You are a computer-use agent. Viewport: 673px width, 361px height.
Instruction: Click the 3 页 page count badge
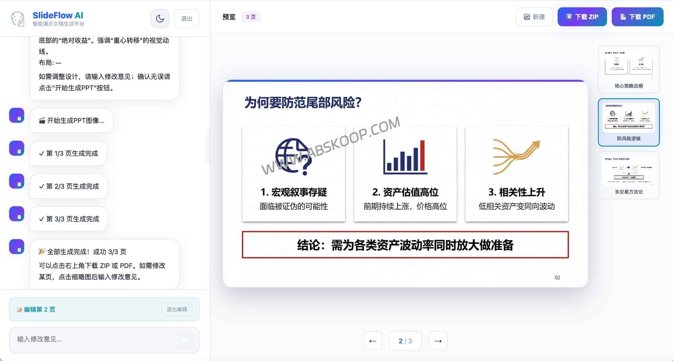coord(250,16)
